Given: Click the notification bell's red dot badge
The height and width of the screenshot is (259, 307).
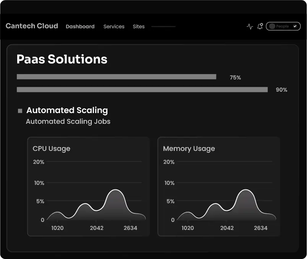Looking at the screenshot, I should [262, 24].
